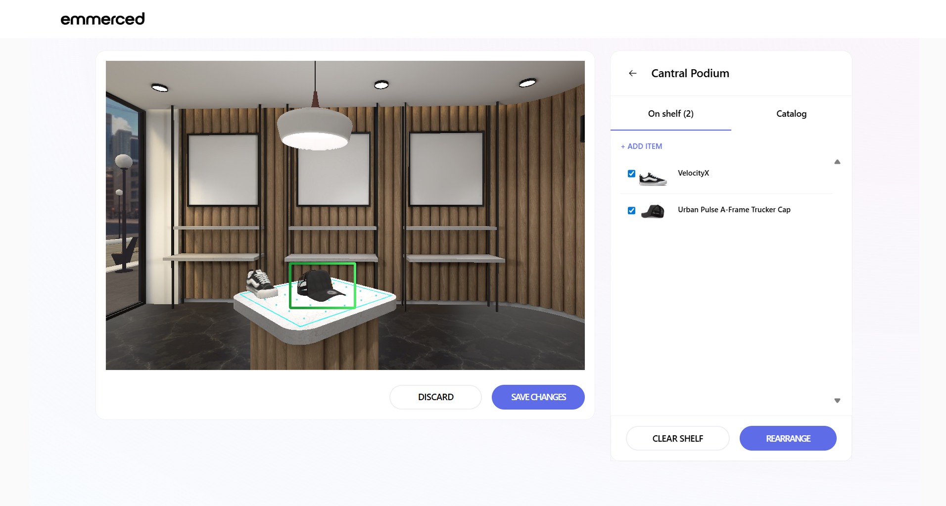946x506 pixels.
Task: Open the On shelf (2) tab
Action: tap(670, 114)
